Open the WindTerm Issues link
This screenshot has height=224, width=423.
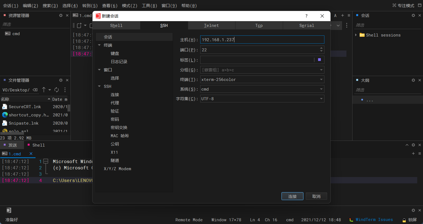point(374,220)
